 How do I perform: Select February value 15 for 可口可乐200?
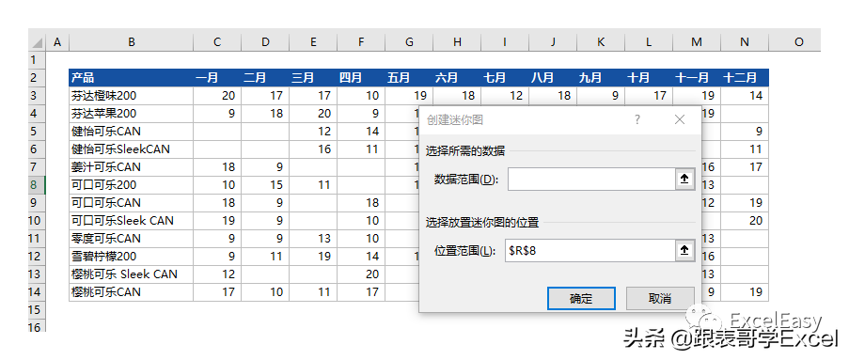[265, 184]
